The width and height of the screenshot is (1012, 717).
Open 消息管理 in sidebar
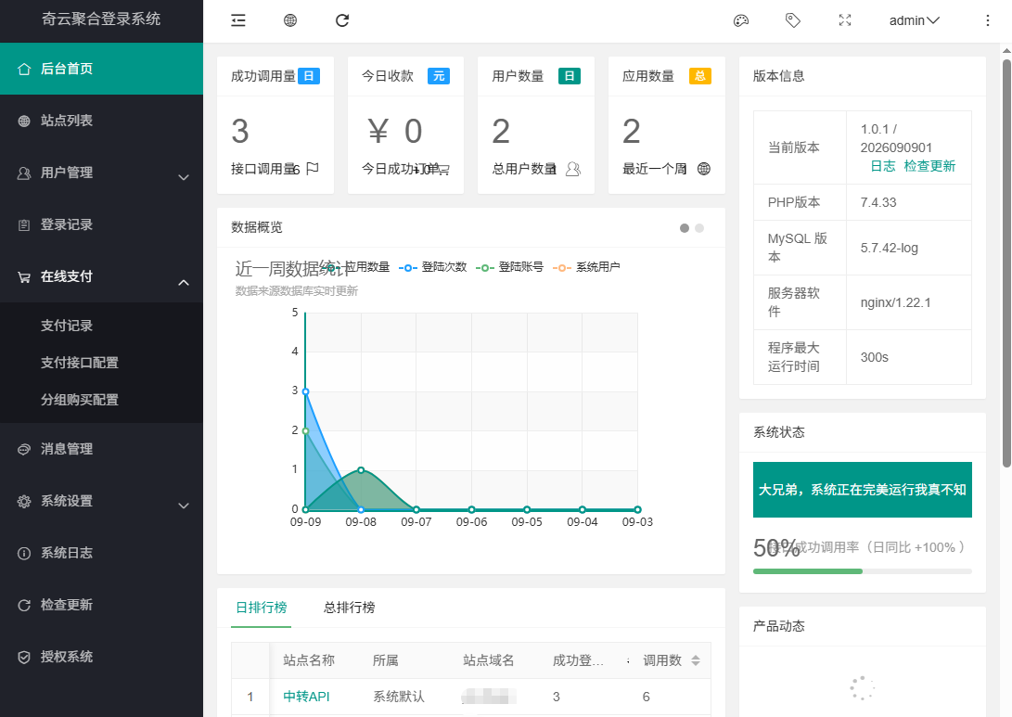[x=101, y=449]
